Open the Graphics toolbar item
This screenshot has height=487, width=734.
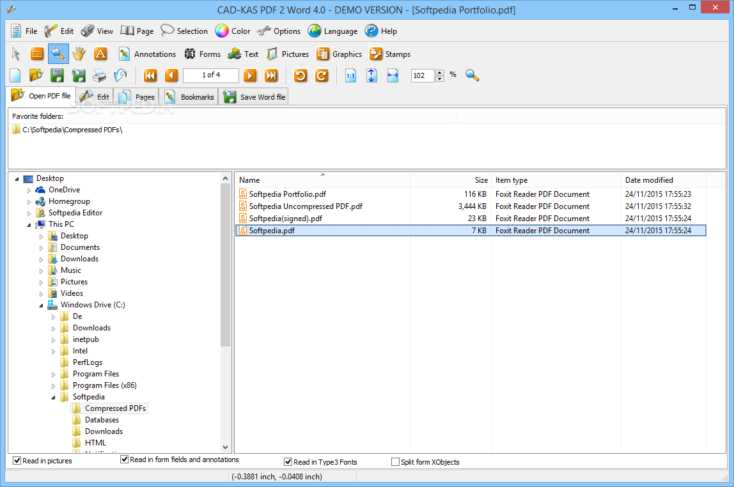339,54
